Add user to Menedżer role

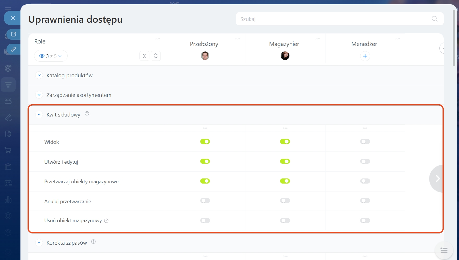[x=365, y=56]
